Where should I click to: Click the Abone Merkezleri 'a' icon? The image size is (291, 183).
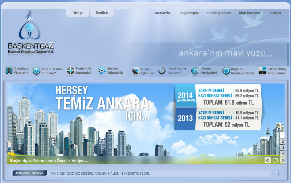(195, 71)
